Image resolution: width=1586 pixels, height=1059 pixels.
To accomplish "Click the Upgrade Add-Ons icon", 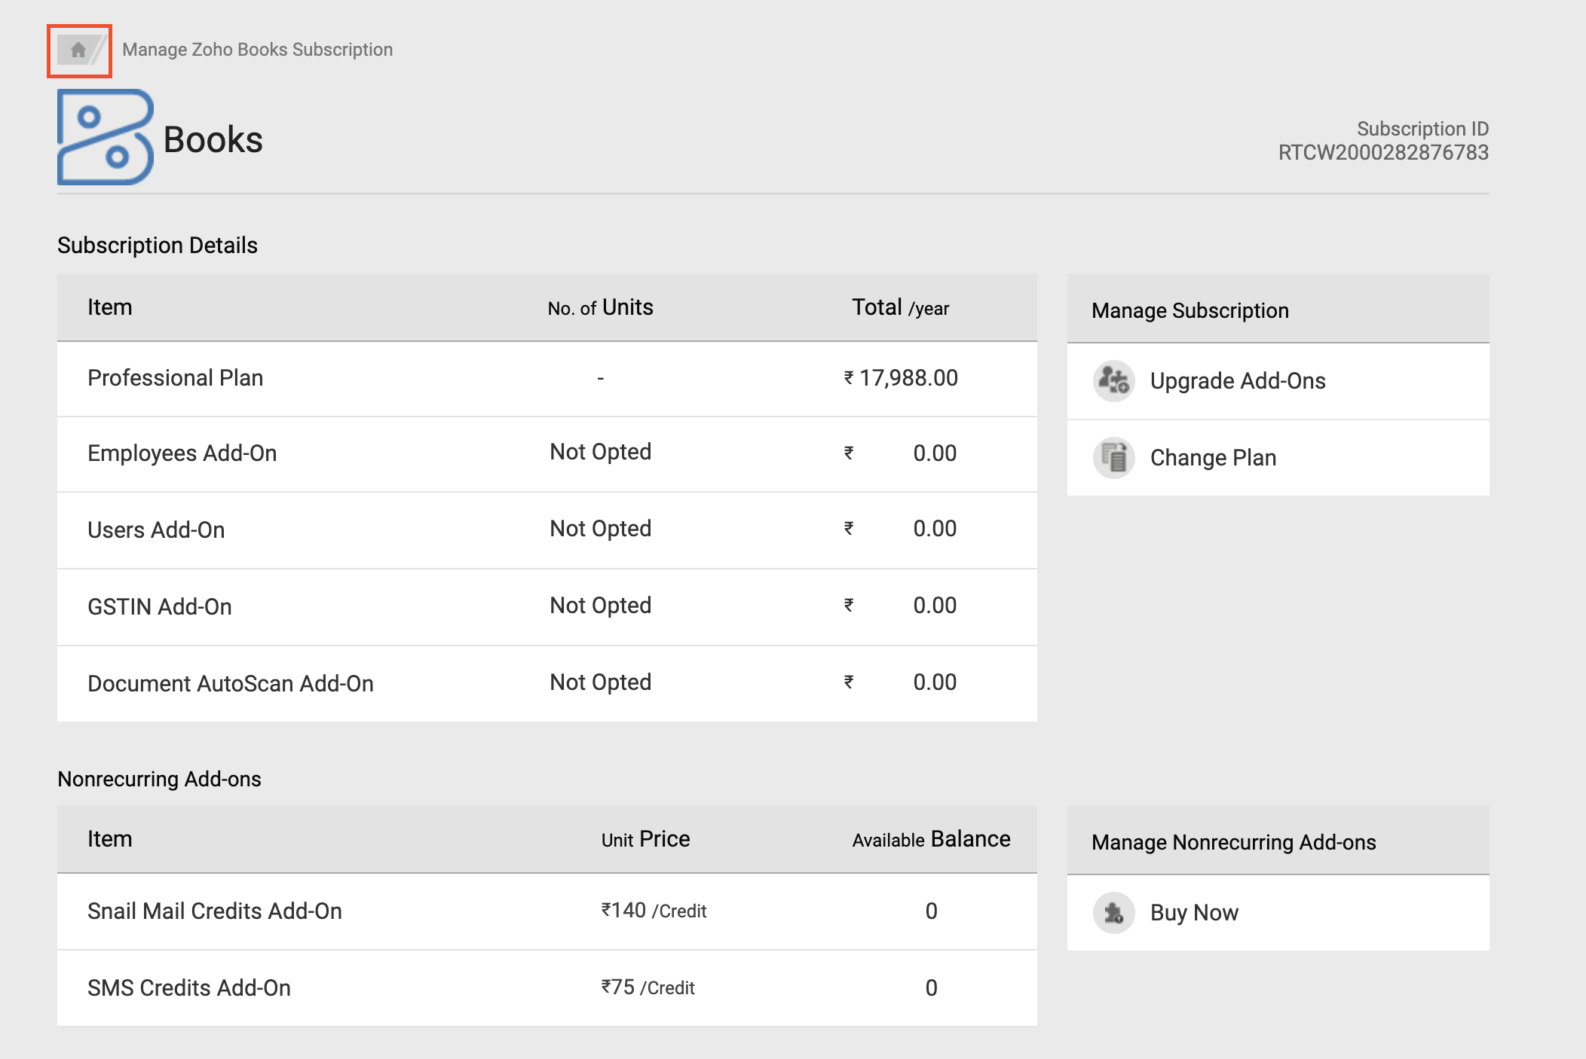I will pos(1113,381).
